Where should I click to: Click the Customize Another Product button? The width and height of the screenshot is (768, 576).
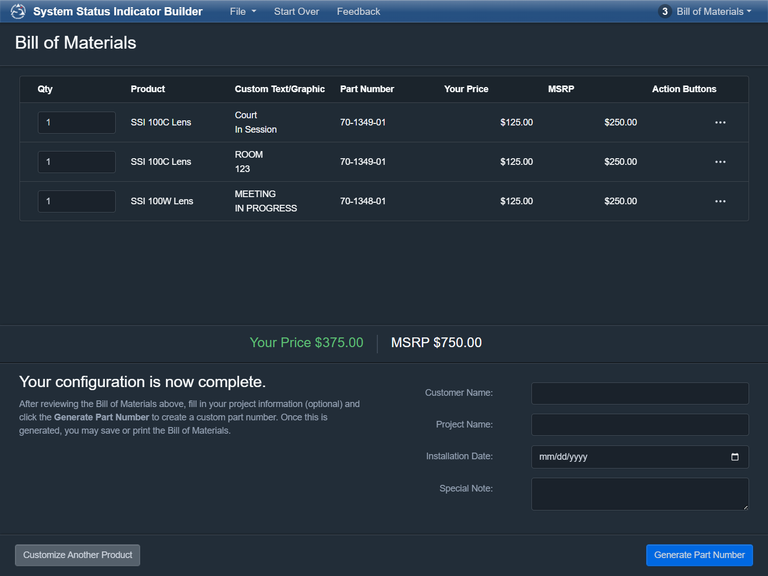coord(77,555)
